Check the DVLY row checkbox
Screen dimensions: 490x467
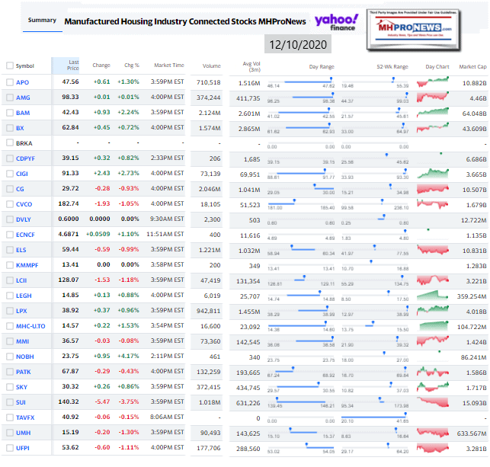10,219
